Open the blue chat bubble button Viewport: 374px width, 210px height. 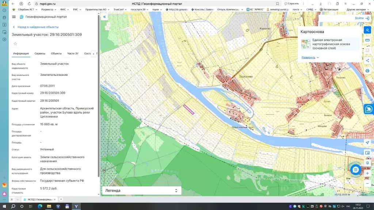[x=355, y=170]
